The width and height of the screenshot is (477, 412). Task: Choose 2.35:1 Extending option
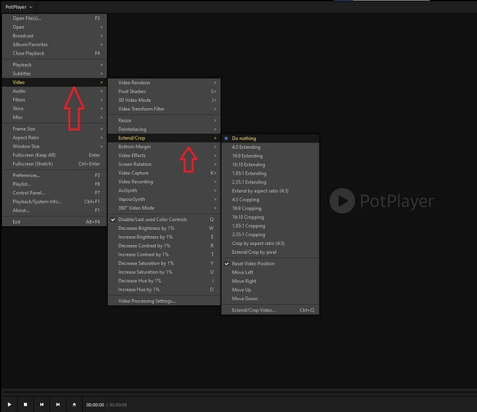[270, 182]
